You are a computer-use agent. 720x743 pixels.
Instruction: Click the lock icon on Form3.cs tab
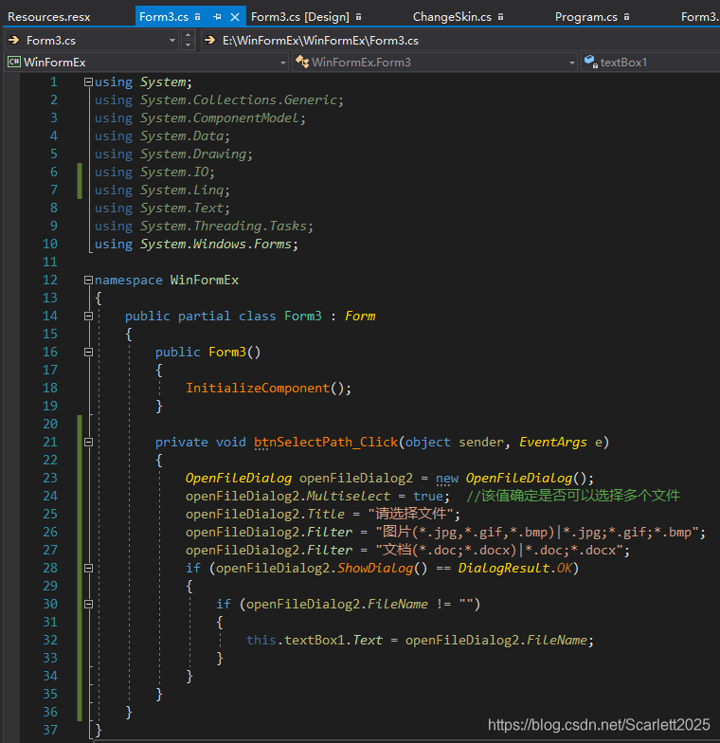(197, 17)
